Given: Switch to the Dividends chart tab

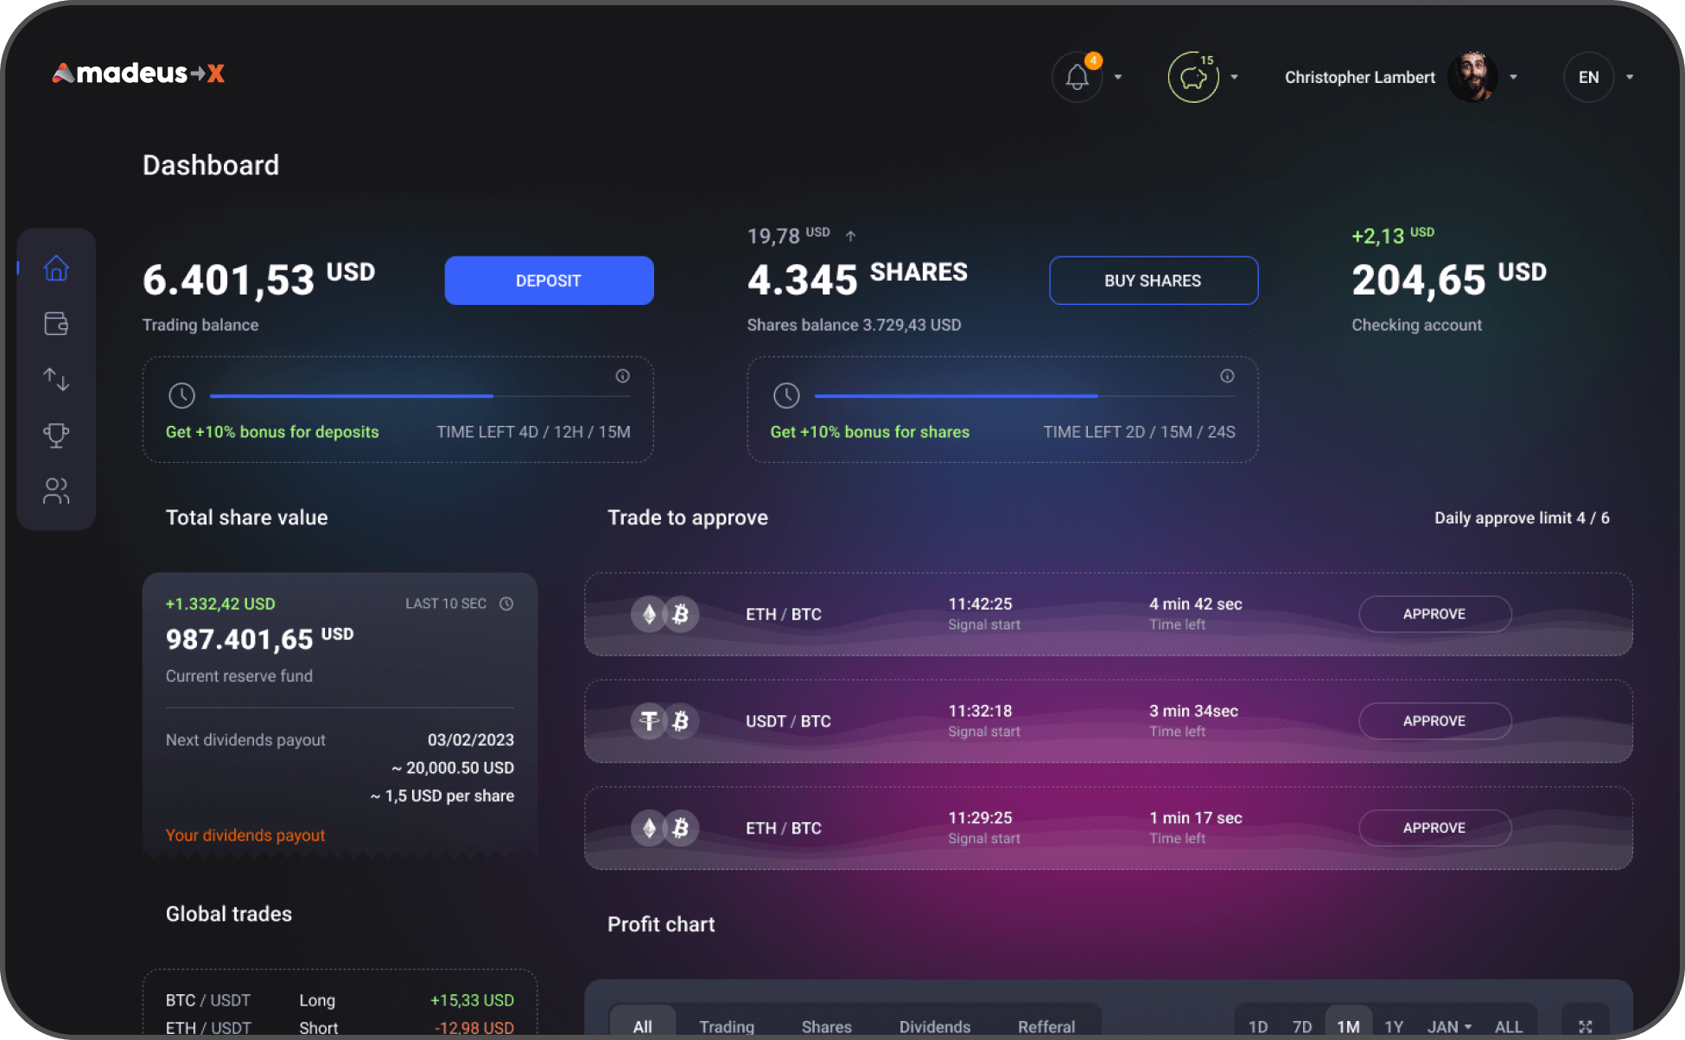Looking at the screenshot, I should click(x=934, y=1026).
